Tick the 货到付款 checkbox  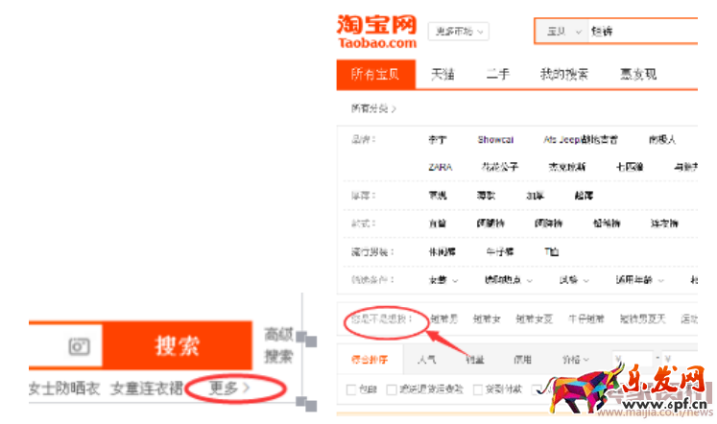coord(477,389)
